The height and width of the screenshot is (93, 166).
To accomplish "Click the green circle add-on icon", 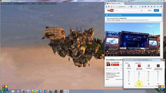I will 155,6.
